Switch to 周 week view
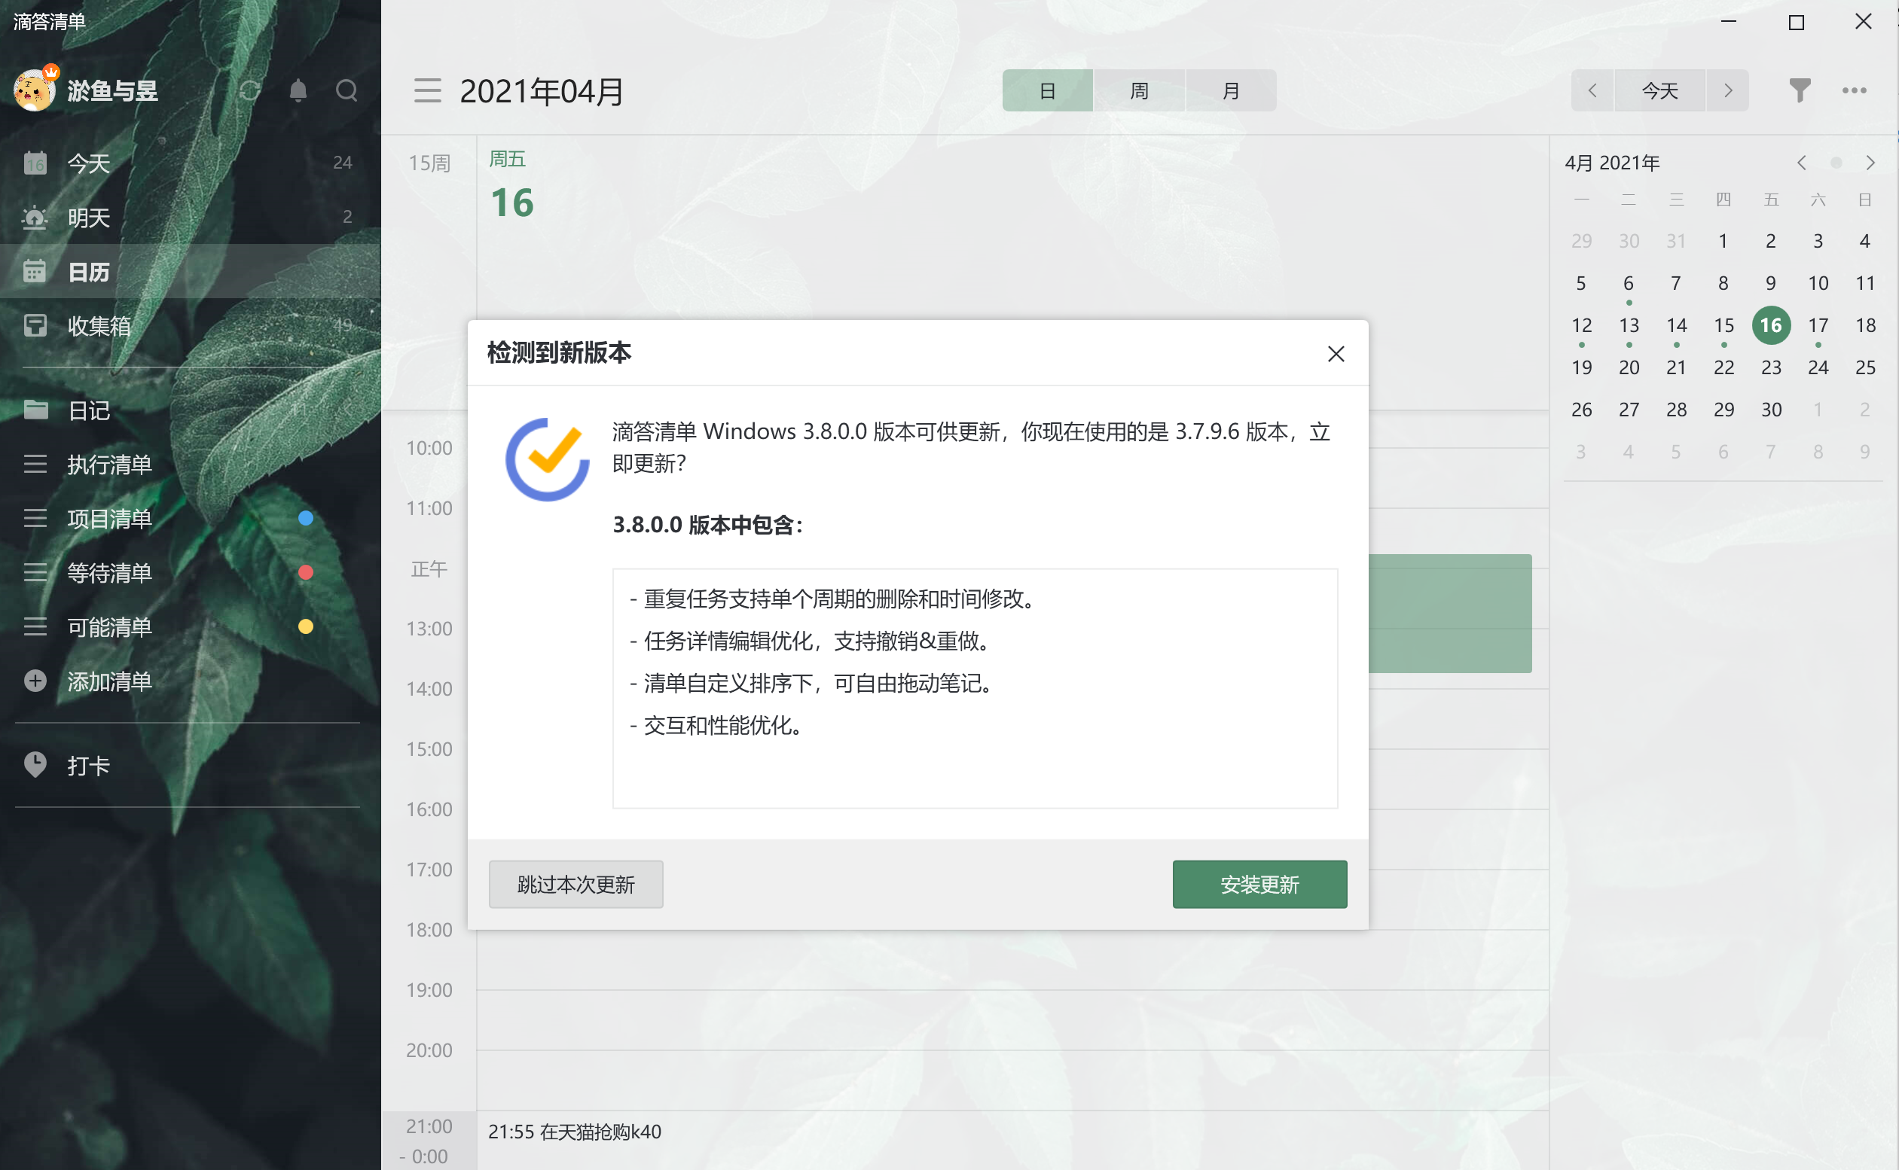 (x=1139, y=90)
